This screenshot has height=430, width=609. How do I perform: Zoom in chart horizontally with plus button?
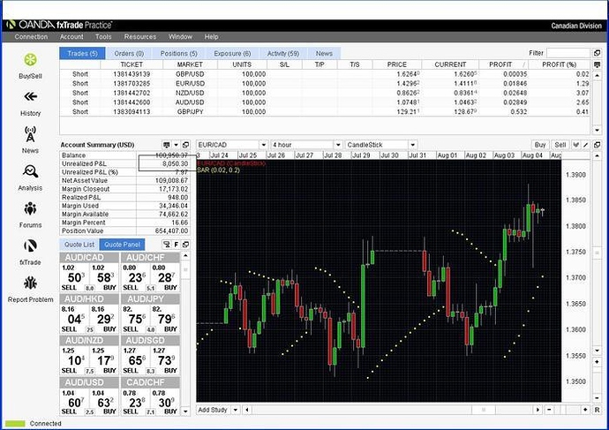[585, 410]
